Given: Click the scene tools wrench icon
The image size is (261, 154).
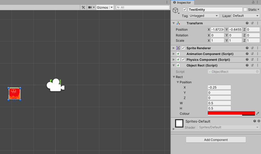Looking at the screenshot, I should tap(83, 7).
